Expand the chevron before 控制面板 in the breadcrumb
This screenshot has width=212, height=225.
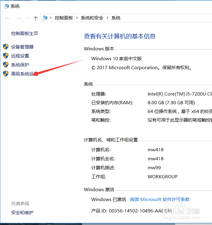coord(51,18)
